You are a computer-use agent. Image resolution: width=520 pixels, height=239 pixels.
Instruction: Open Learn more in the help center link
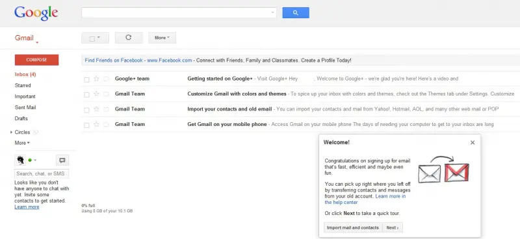coord(365,199)
